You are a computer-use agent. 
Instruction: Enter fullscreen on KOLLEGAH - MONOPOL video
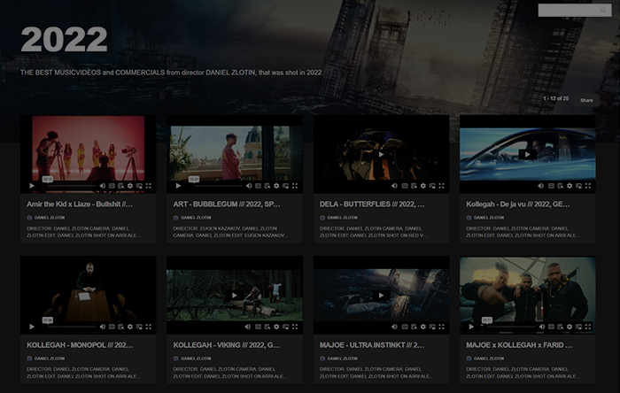pyautogui.click(x=148, y=327)
